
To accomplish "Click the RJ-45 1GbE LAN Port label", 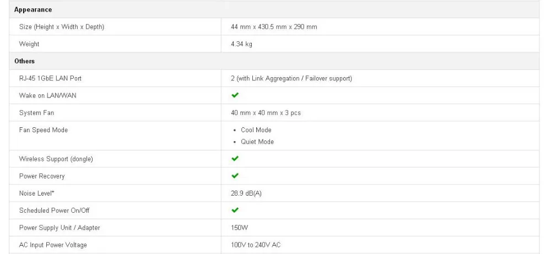I will pos(50,78).
